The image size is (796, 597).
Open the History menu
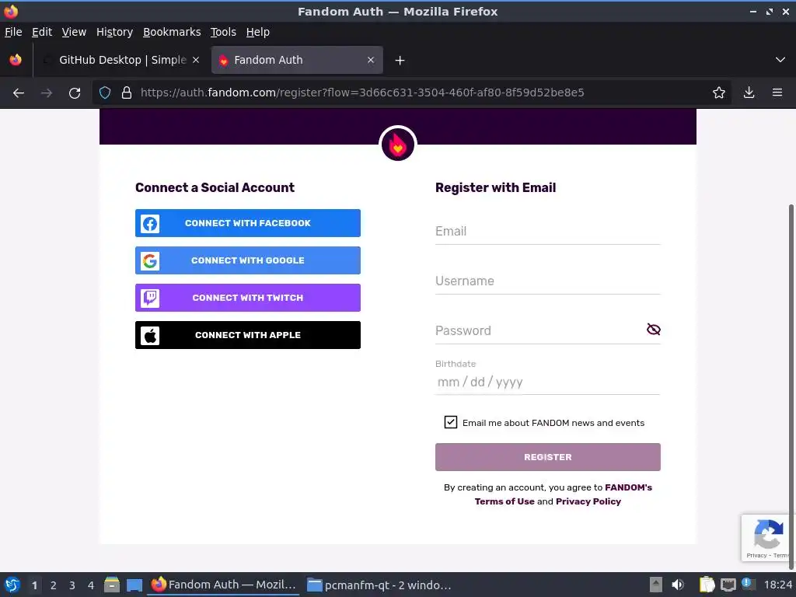click(115, 32)
